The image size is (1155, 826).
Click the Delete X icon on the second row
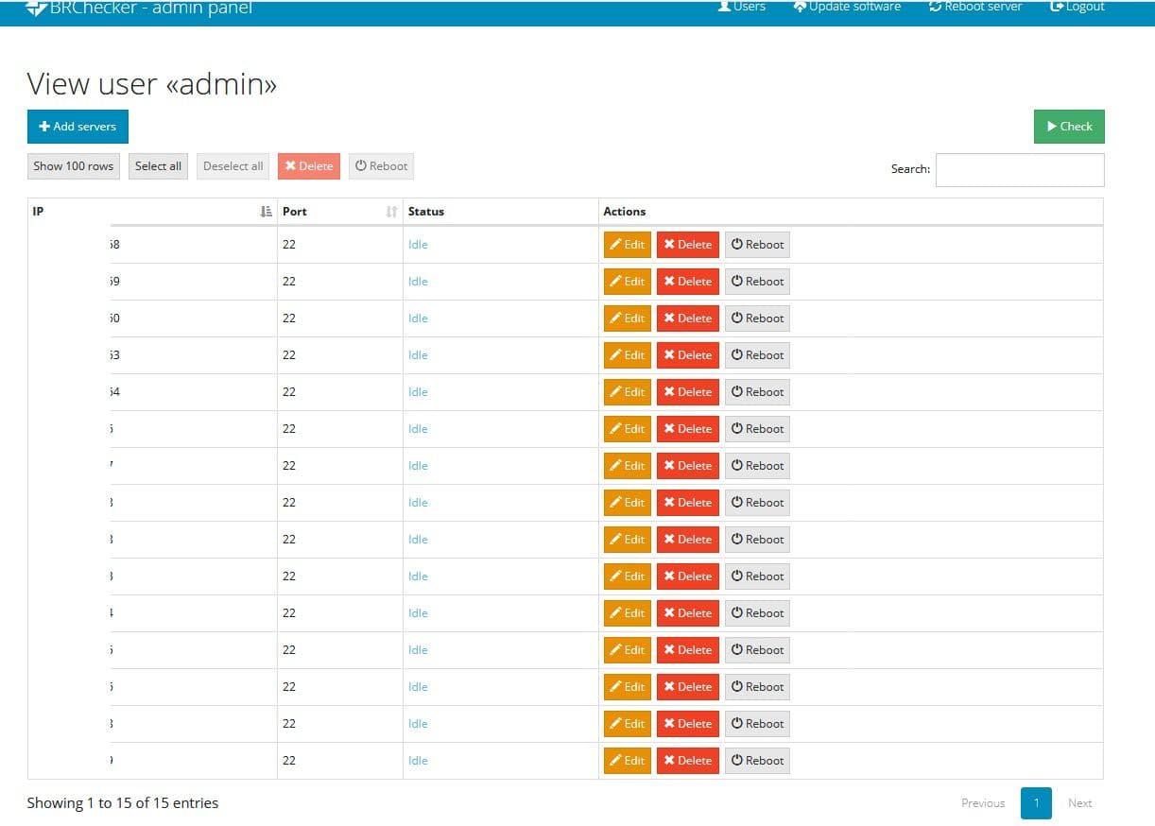(669, 281)
